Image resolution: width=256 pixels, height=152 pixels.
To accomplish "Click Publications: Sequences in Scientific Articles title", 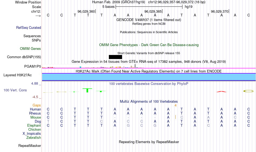I will tap(149, 32).
